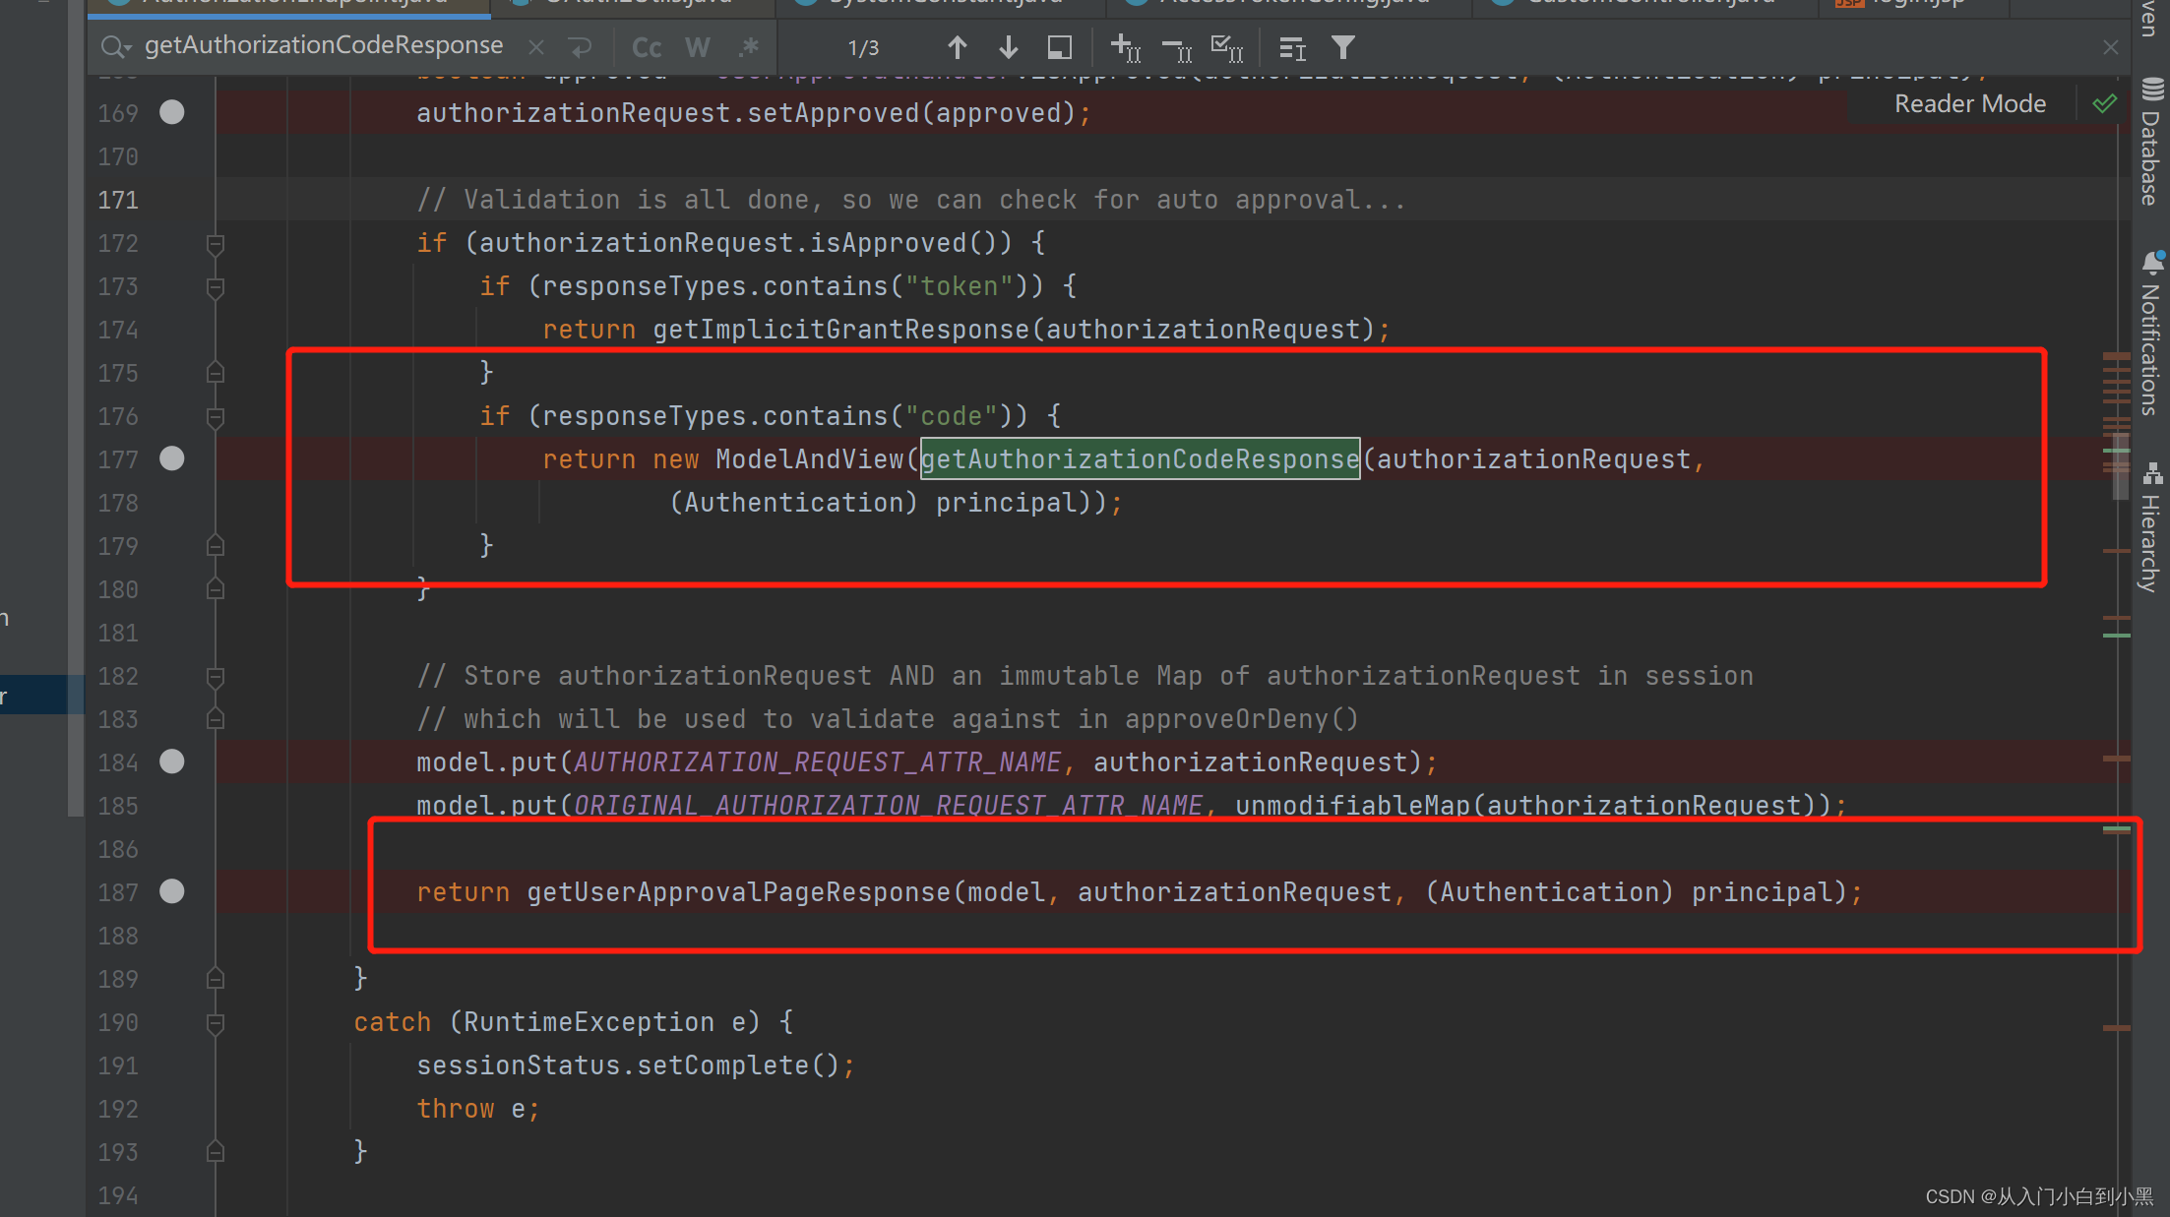2170x1217 pixels.
Task: Open the search history dropdown in find bar
Action: [x=116, y=46]
